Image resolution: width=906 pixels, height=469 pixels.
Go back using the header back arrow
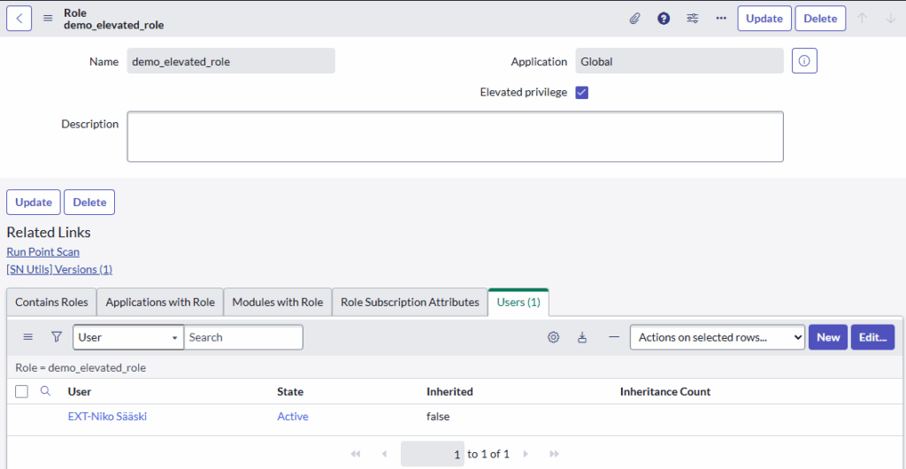point(19,19)
